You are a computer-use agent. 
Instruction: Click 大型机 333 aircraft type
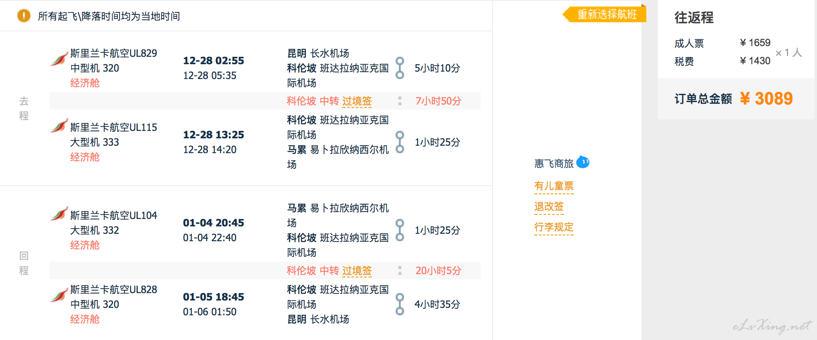(94, 142)
